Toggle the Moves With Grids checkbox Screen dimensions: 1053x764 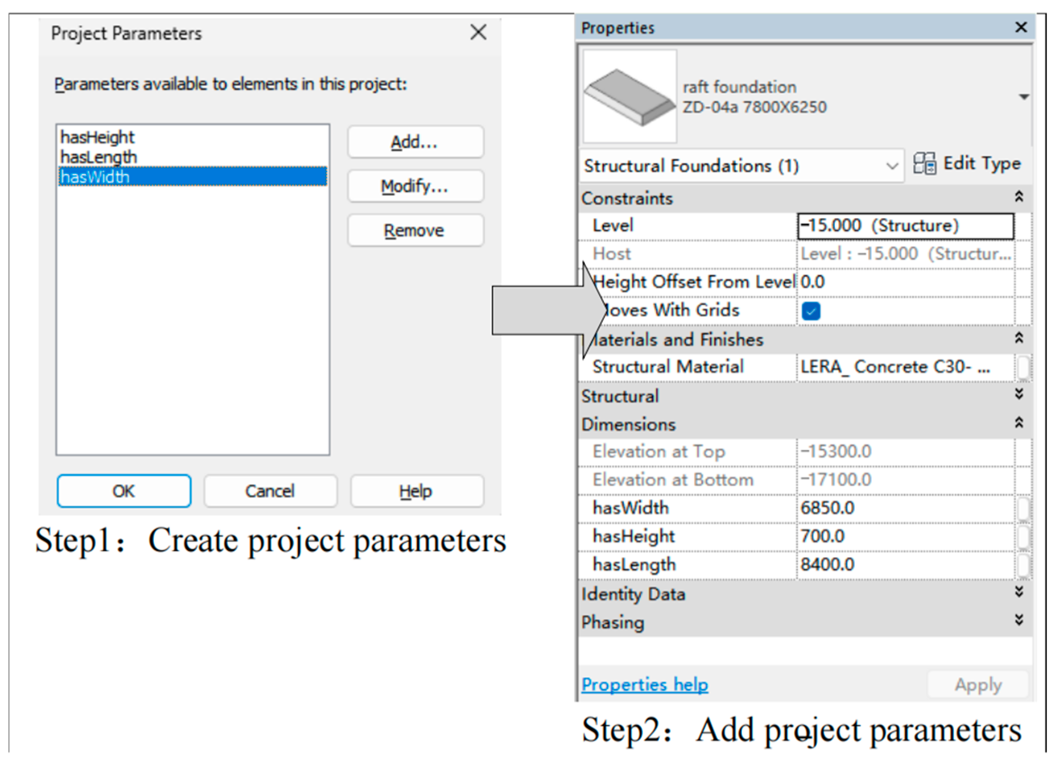click(811, 311)
